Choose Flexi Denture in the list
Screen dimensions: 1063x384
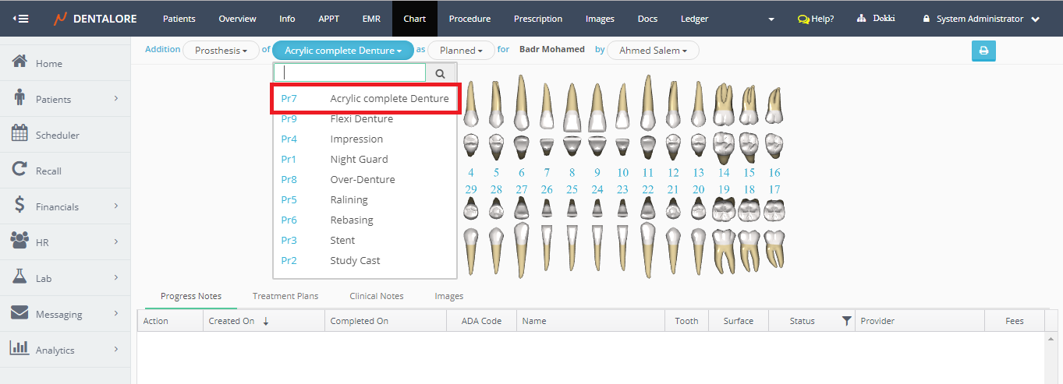pos(361,118)
